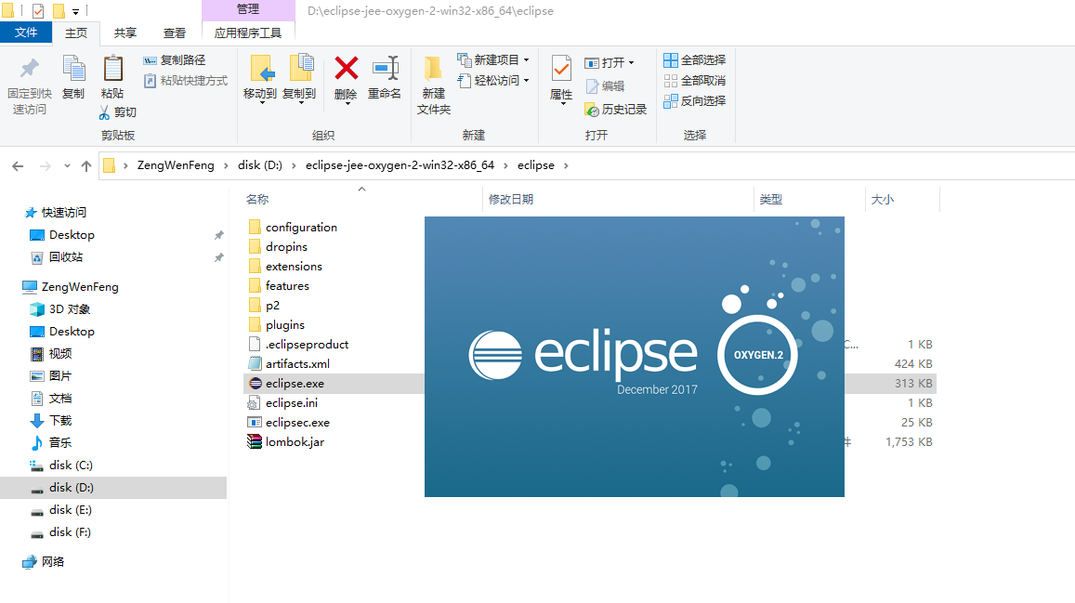Image resolution: width=1075 pixels, height=603 pixels.
Task: Click Paste shortcut (粘贴快捷方式)
Action: [186, 81]
